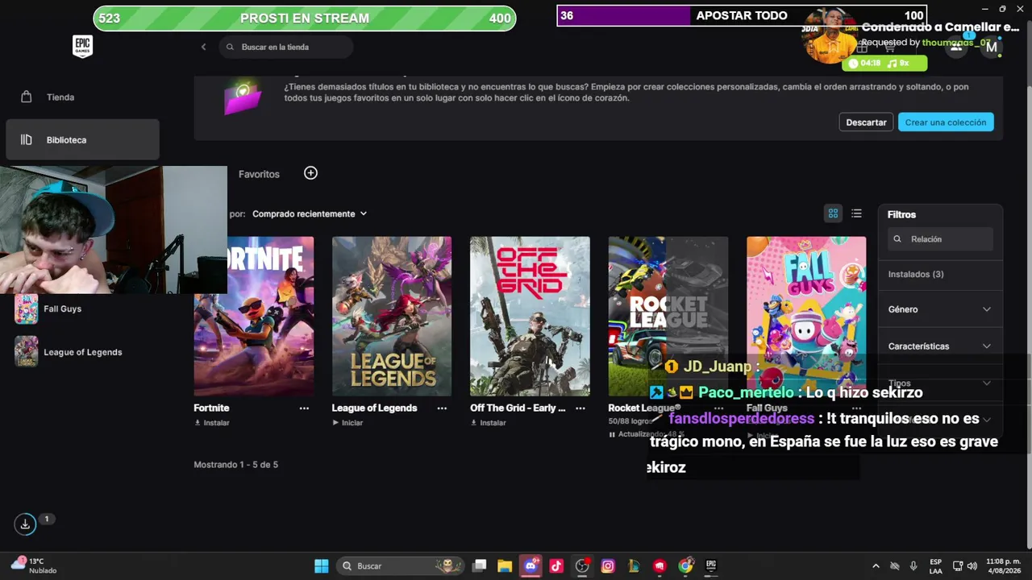
Task: Click the Off The Grid - Early title text
Action: [x=518, y=408]
